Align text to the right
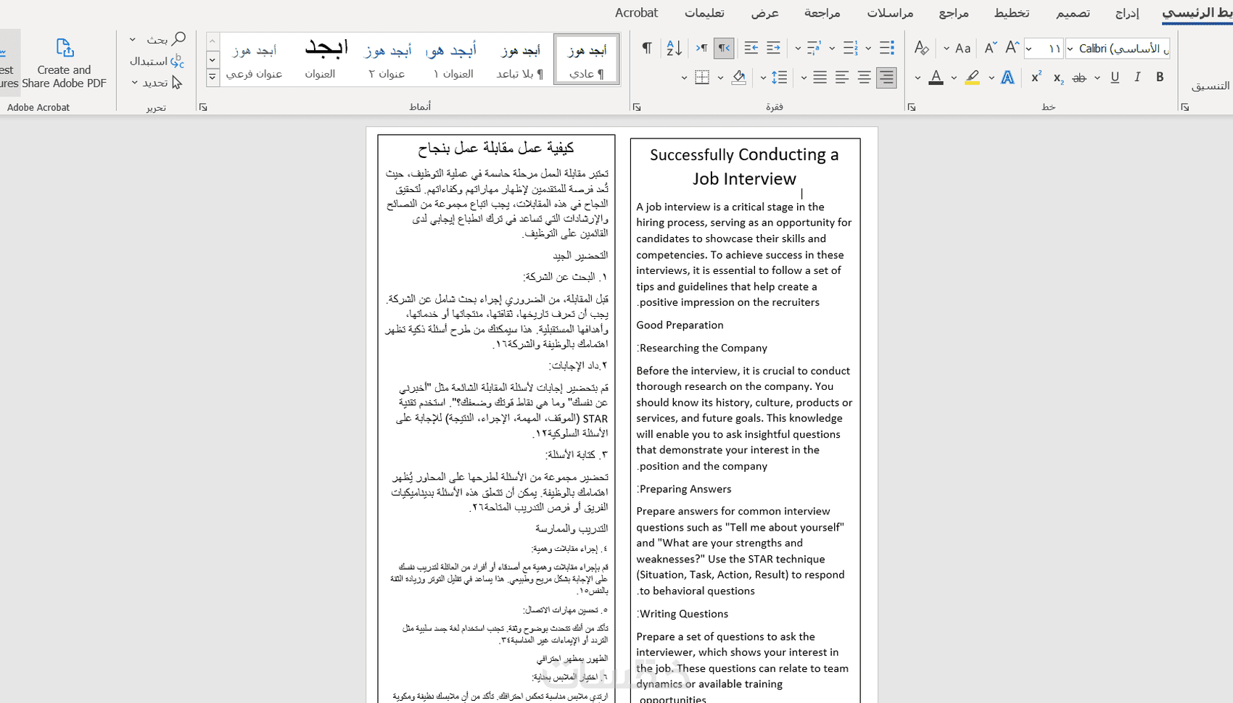Viewport: 1233px width, 703px height. pyautogui.click(x=886, y=78)
